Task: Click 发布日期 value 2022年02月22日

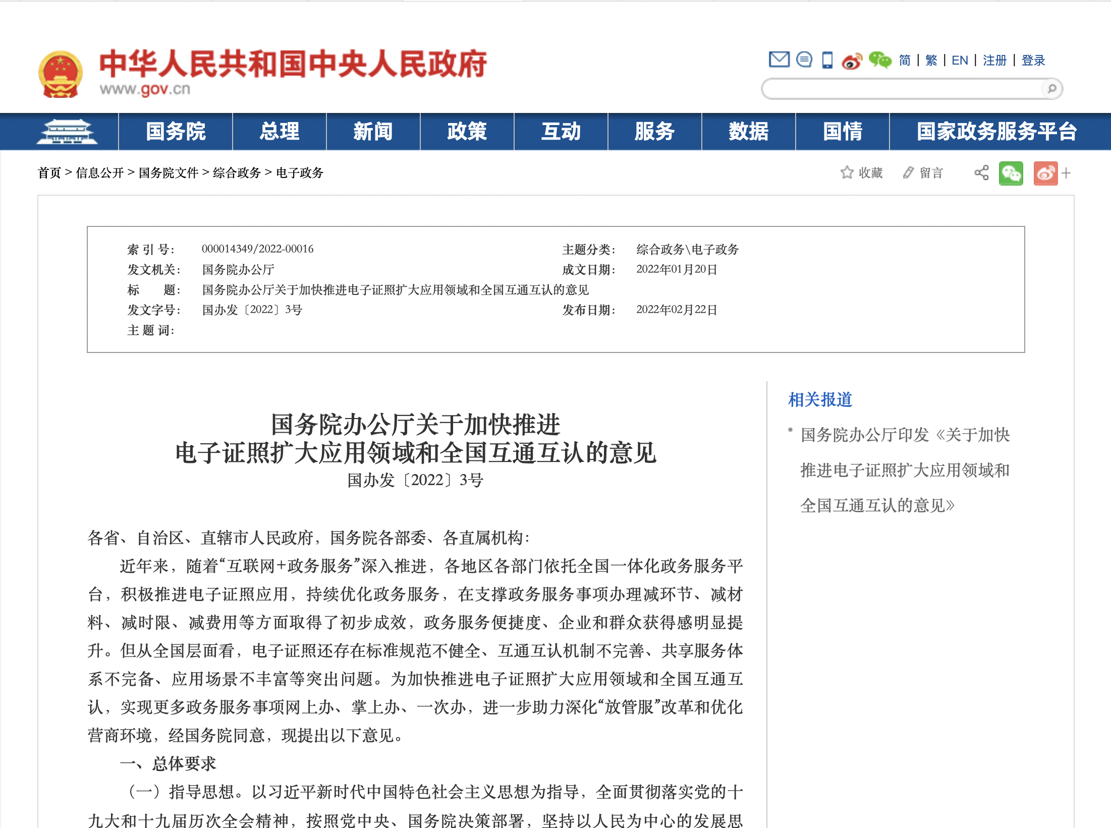Action: (x=677, y=310)
